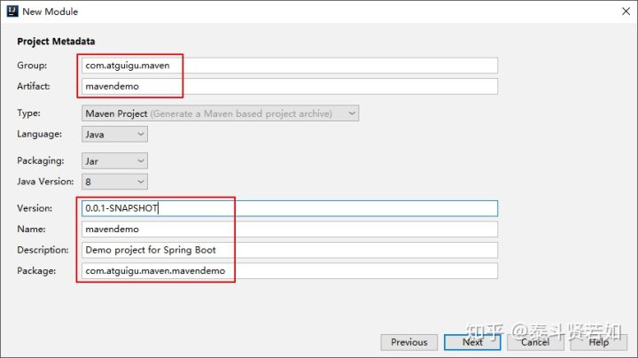Screen dimensions: 638x358
Task: Open Help for this dialog
Action: coord(598,342)
